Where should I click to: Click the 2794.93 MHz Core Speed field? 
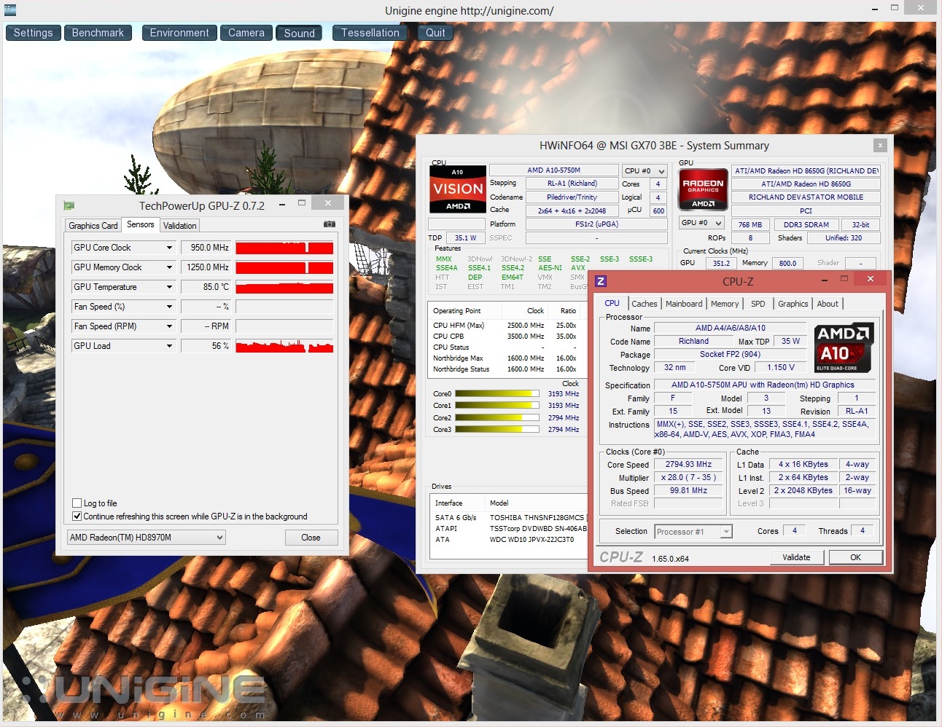pos(688,465)
